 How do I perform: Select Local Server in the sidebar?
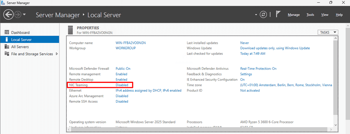pos(30,39)
